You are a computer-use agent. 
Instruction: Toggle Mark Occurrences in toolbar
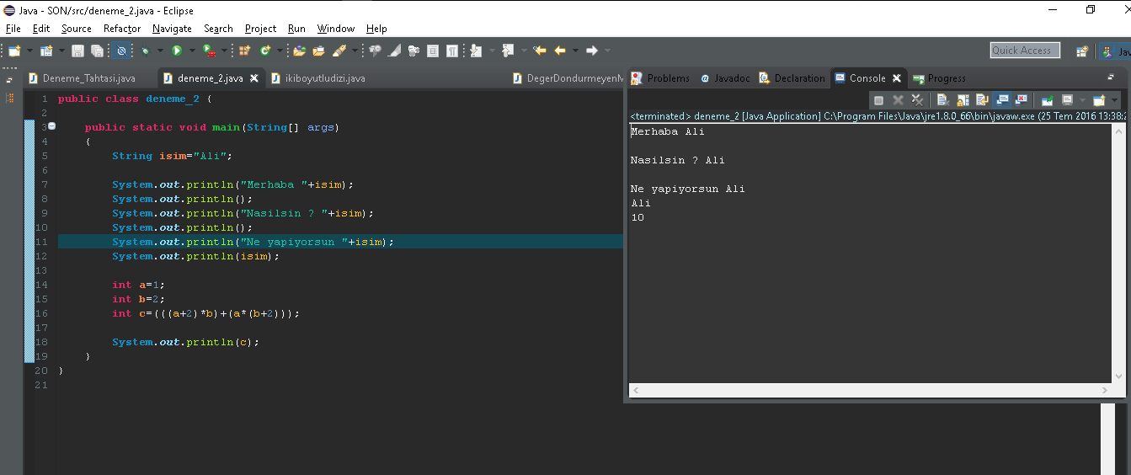[394, 51]
